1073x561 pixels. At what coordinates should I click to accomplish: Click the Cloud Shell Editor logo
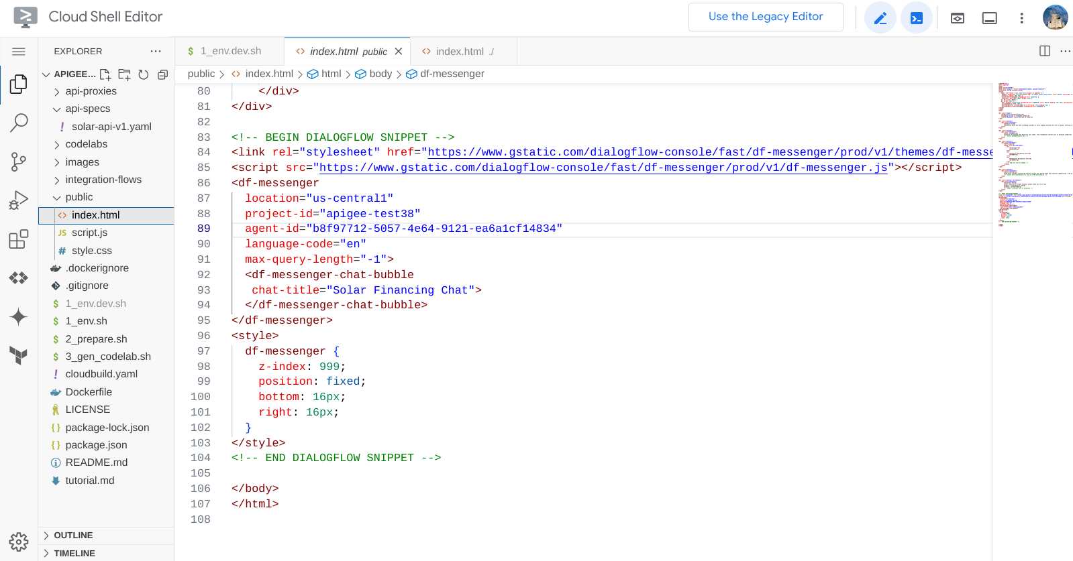tap(25, 17)
